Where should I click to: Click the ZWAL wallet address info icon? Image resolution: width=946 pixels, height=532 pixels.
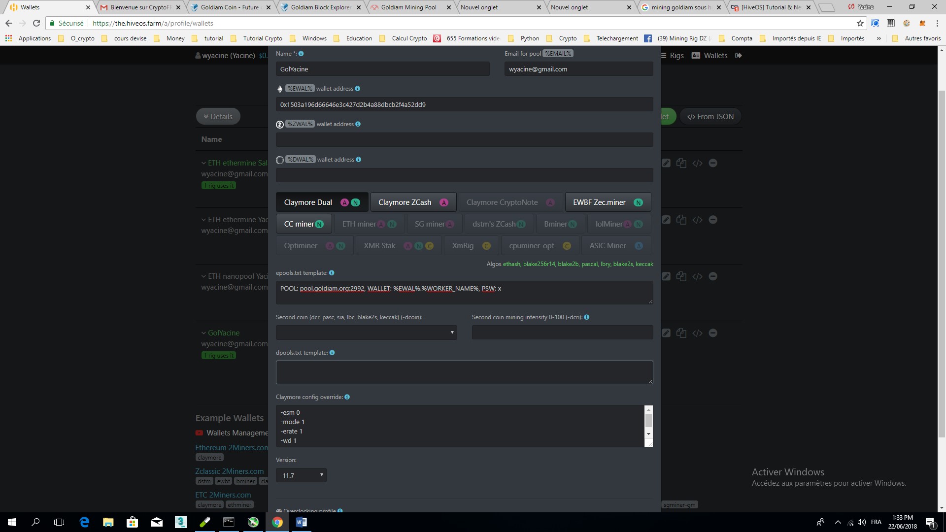point(358,124)
